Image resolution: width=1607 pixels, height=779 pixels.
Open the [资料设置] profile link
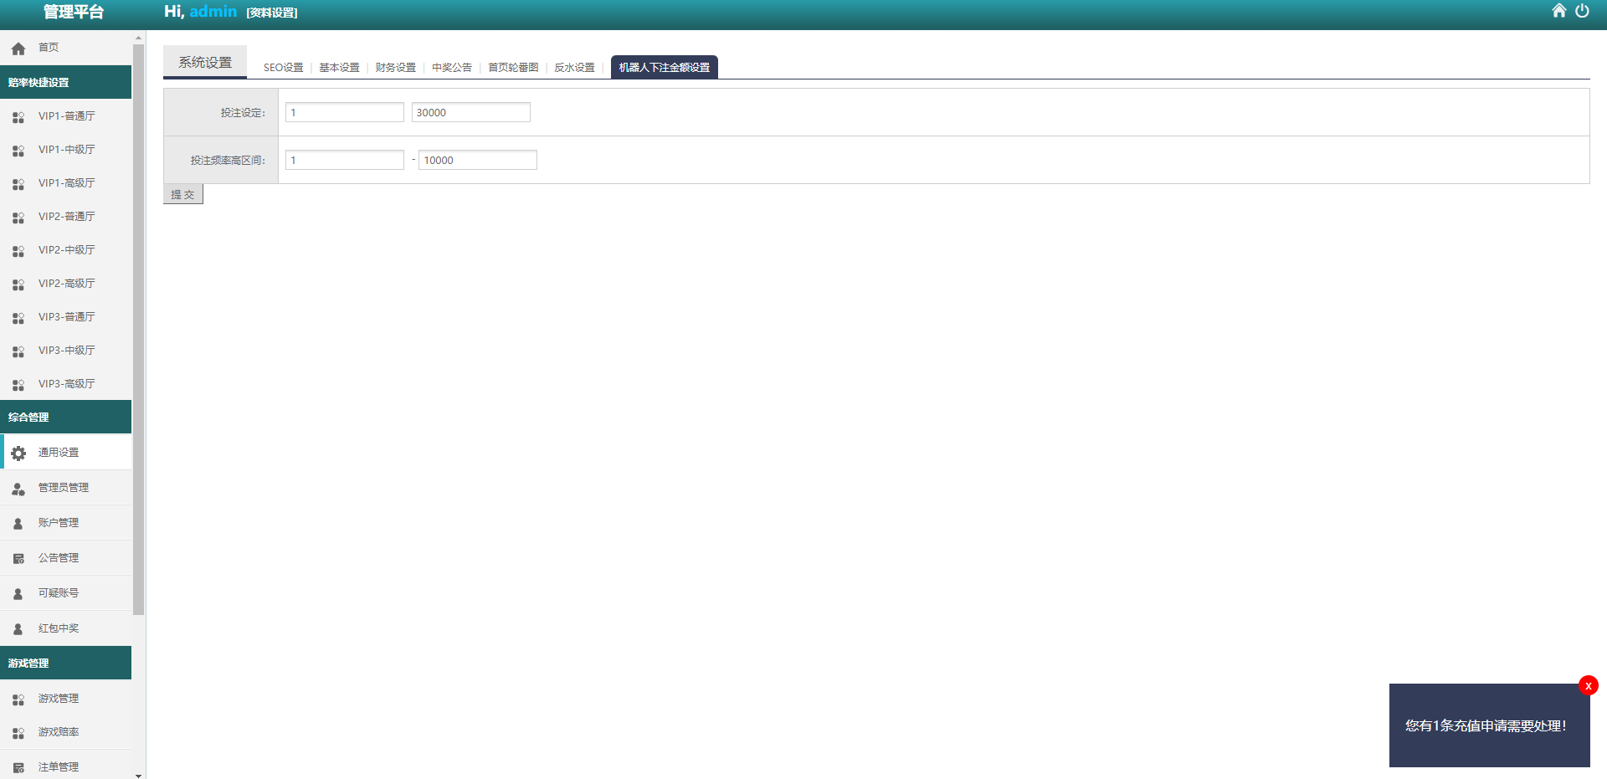pos(272,13)
